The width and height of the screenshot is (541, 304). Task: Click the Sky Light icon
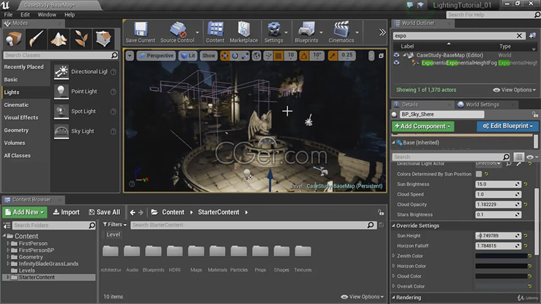tap(61, 131)
